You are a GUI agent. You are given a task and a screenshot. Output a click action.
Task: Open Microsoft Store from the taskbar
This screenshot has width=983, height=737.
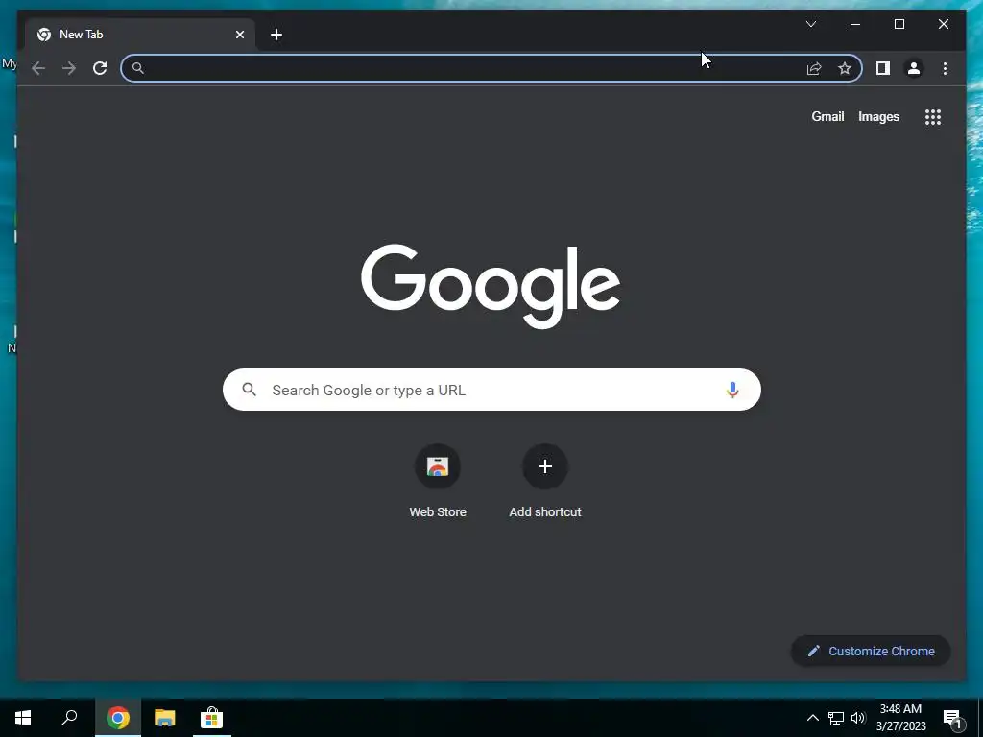click(x=212, y=718)
